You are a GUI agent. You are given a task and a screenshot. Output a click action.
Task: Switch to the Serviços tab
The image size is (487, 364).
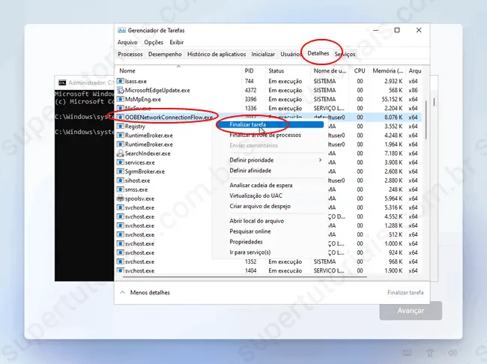(345, 54)
